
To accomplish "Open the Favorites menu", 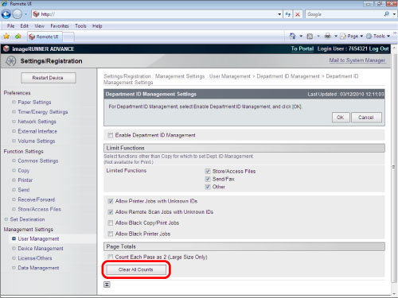I will (60, 26).
